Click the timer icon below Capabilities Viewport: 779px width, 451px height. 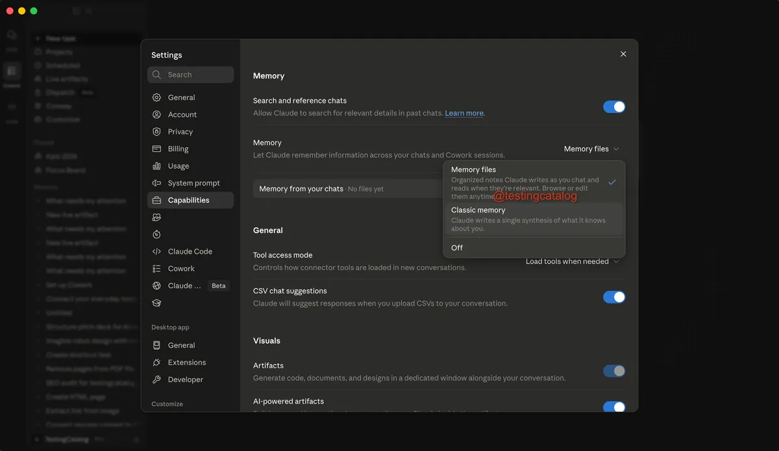click(156, 234)
